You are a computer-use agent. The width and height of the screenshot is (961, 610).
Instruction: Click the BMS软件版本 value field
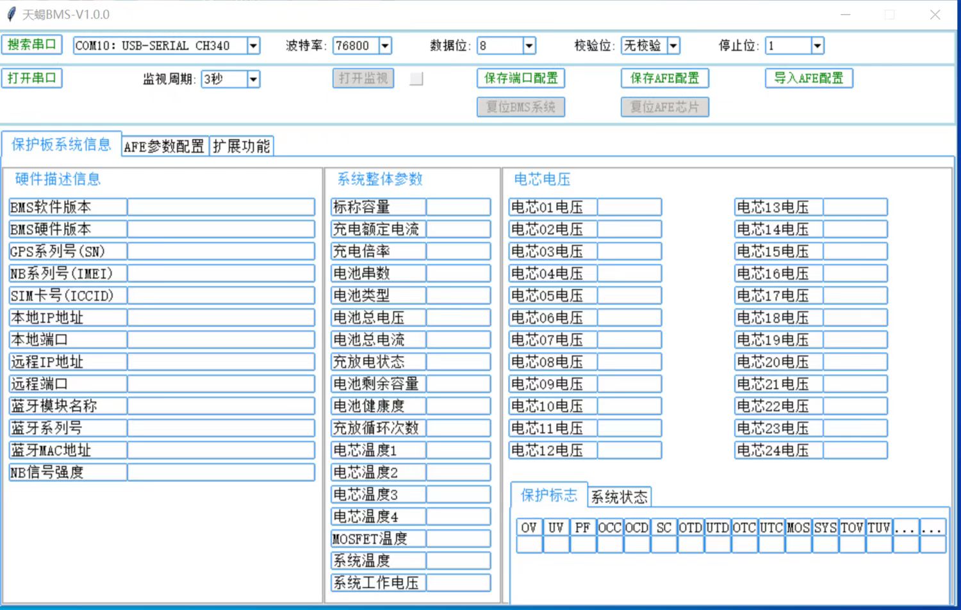click(x=221, y=207)
